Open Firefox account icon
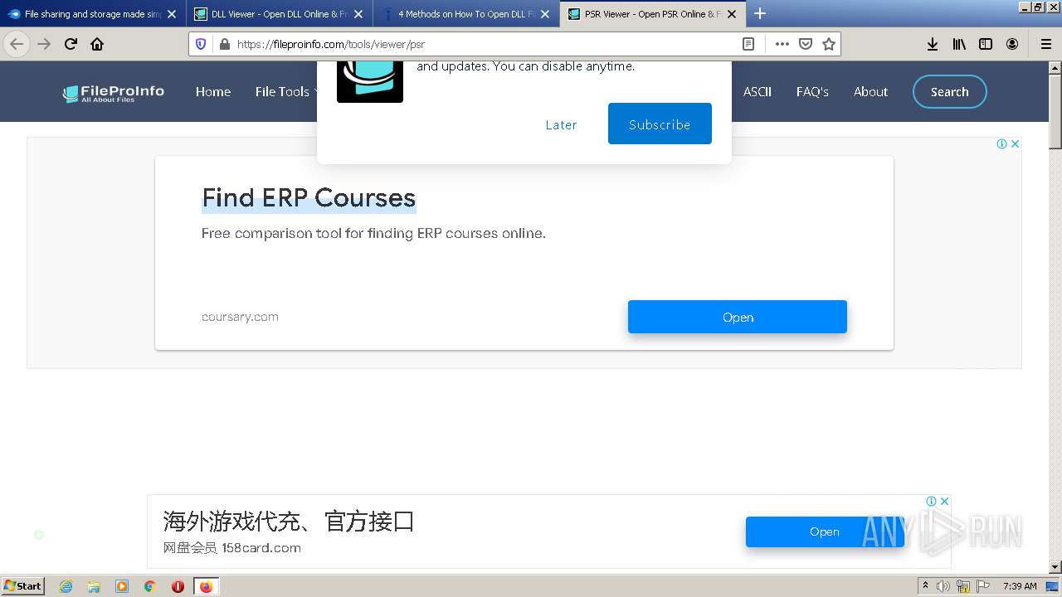The height and width of the screenshot is (597, 1062). 1012,44
